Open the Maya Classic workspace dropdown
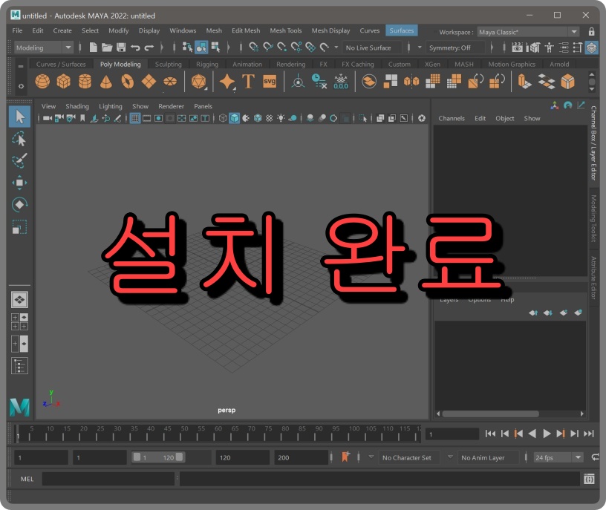 (x=576, y=32)
